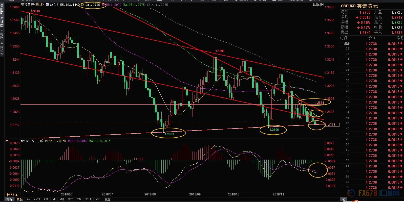Click the 时间 column header
The width and height of the screenshot is (404, 202).
[344, 38]
